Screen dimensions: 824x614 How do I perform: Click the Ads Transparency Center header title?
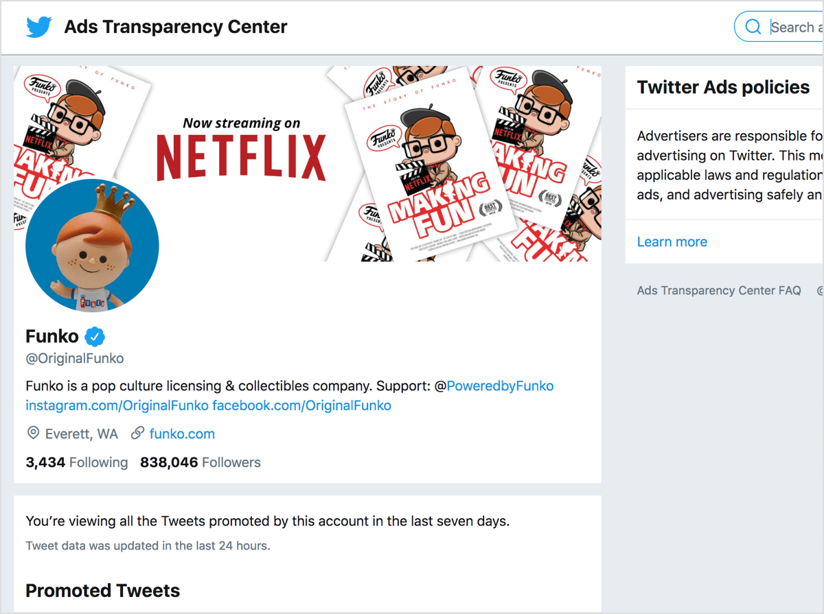coord(175,27)
